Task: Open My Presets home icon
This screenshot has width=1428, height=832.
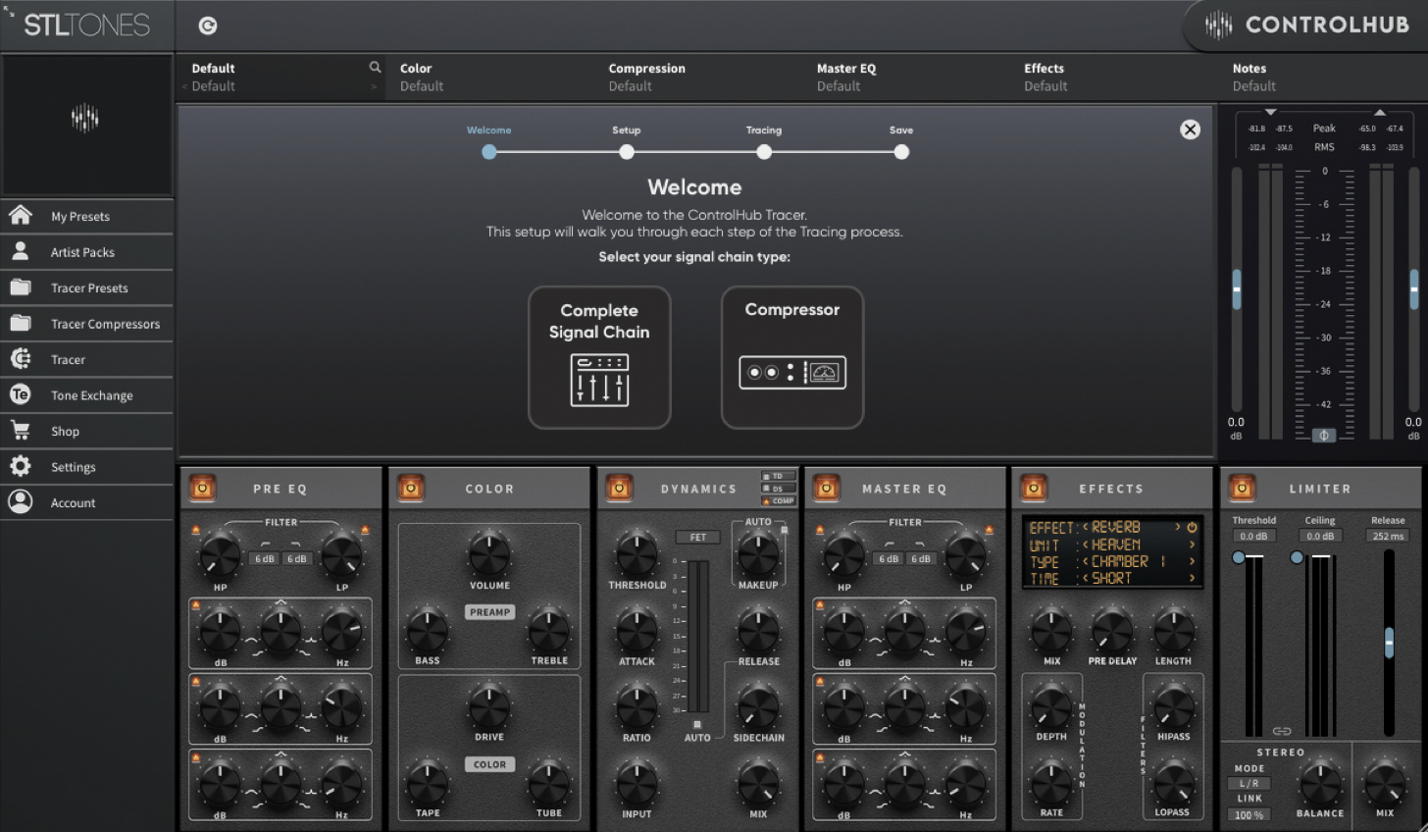Action: tap(21, 215)
